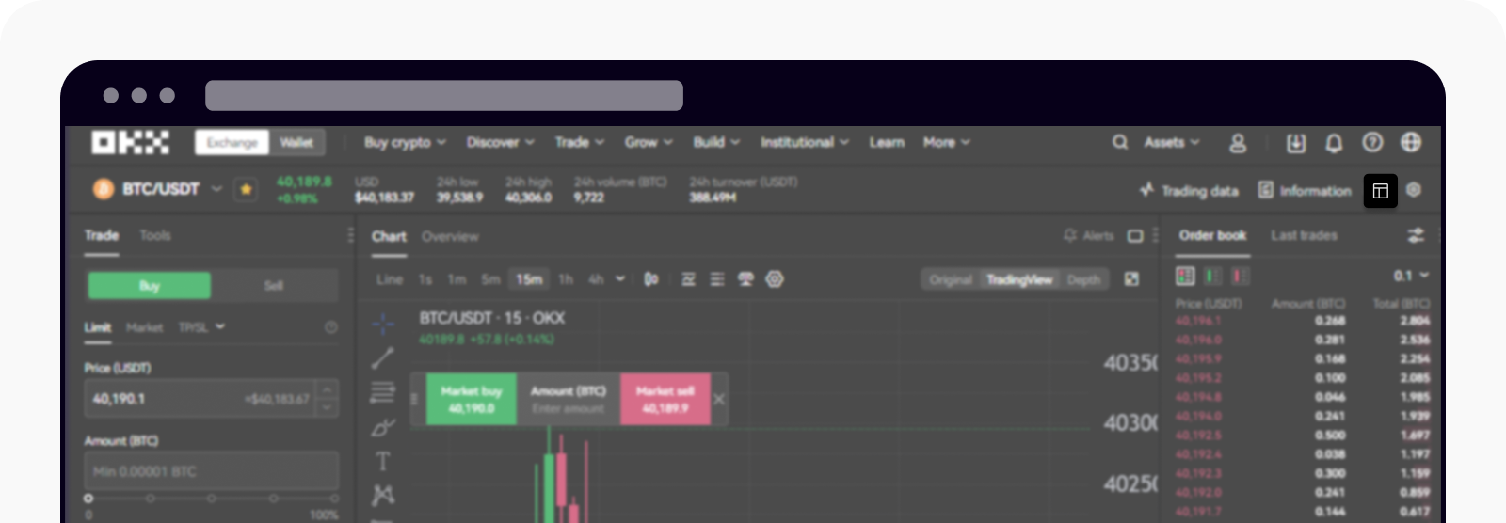This screenshot has height=523, width=1506.
Task: Select the brush drawing tool
Action: tap(383, 427)
